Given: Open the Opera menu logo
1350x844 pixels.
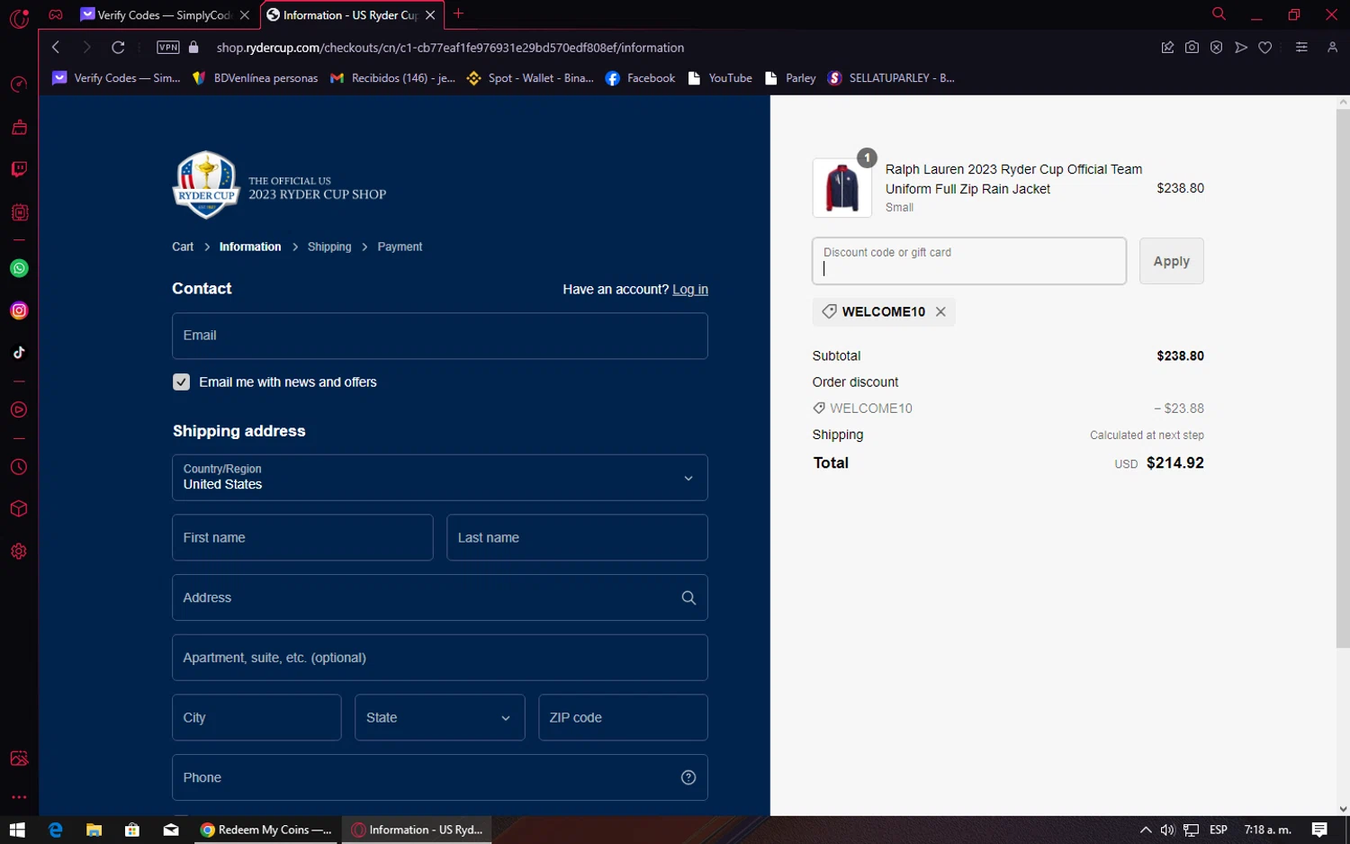Looking at the screenshot, I should coord(19,17).
